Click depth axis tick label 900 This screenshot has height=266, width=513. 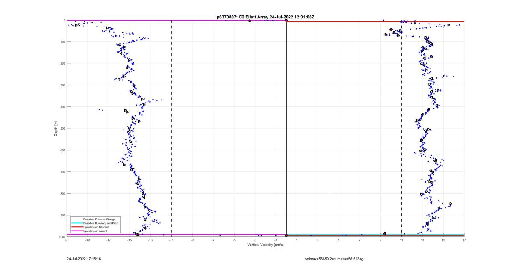[62, 215]
